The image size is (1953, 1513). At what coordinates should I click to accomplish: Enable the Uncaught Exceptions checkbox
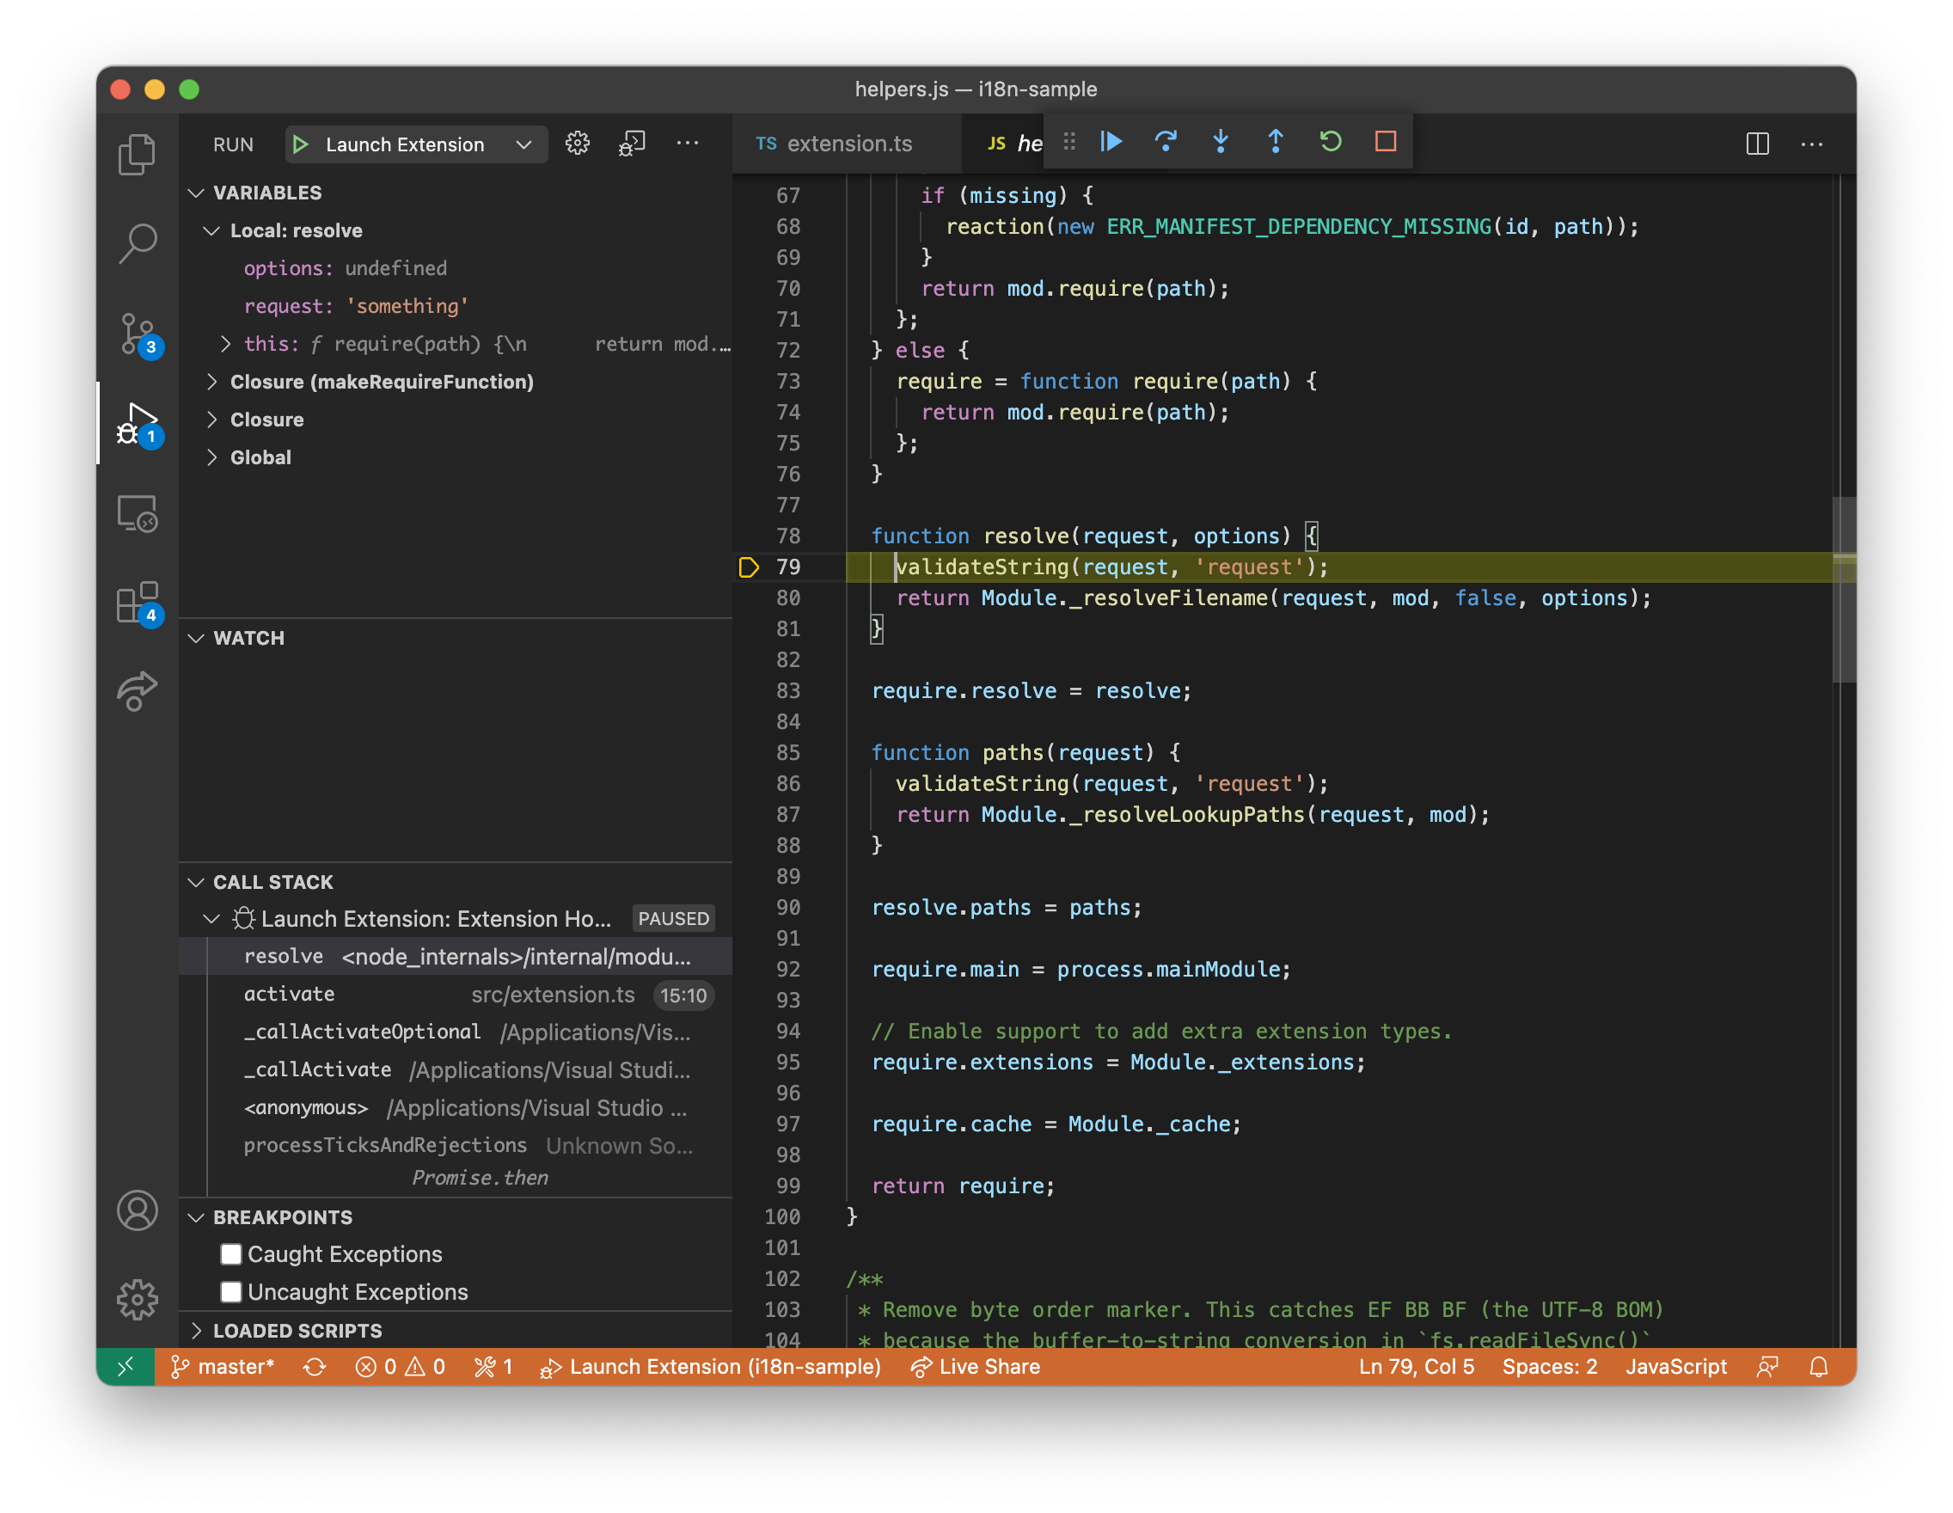[x=231, y=1291]
